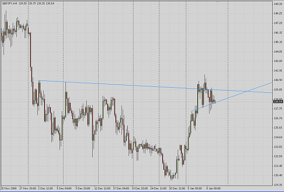Image resolution: width=284 pixels, height=192 pixels.
Task: Click the 25 Nov 2008 date label
Action: pos(9,188)
